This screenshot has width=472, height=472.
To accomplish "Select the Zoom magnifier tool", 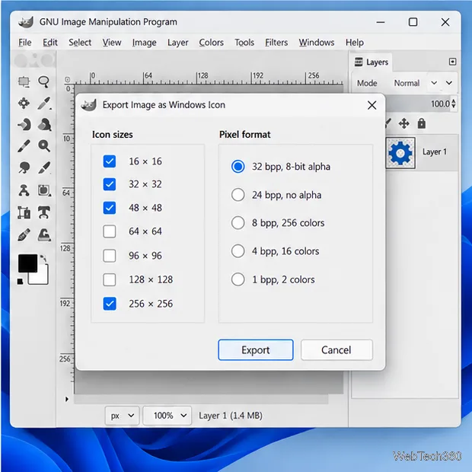I will pyautogui.click(x=44, y=145).
